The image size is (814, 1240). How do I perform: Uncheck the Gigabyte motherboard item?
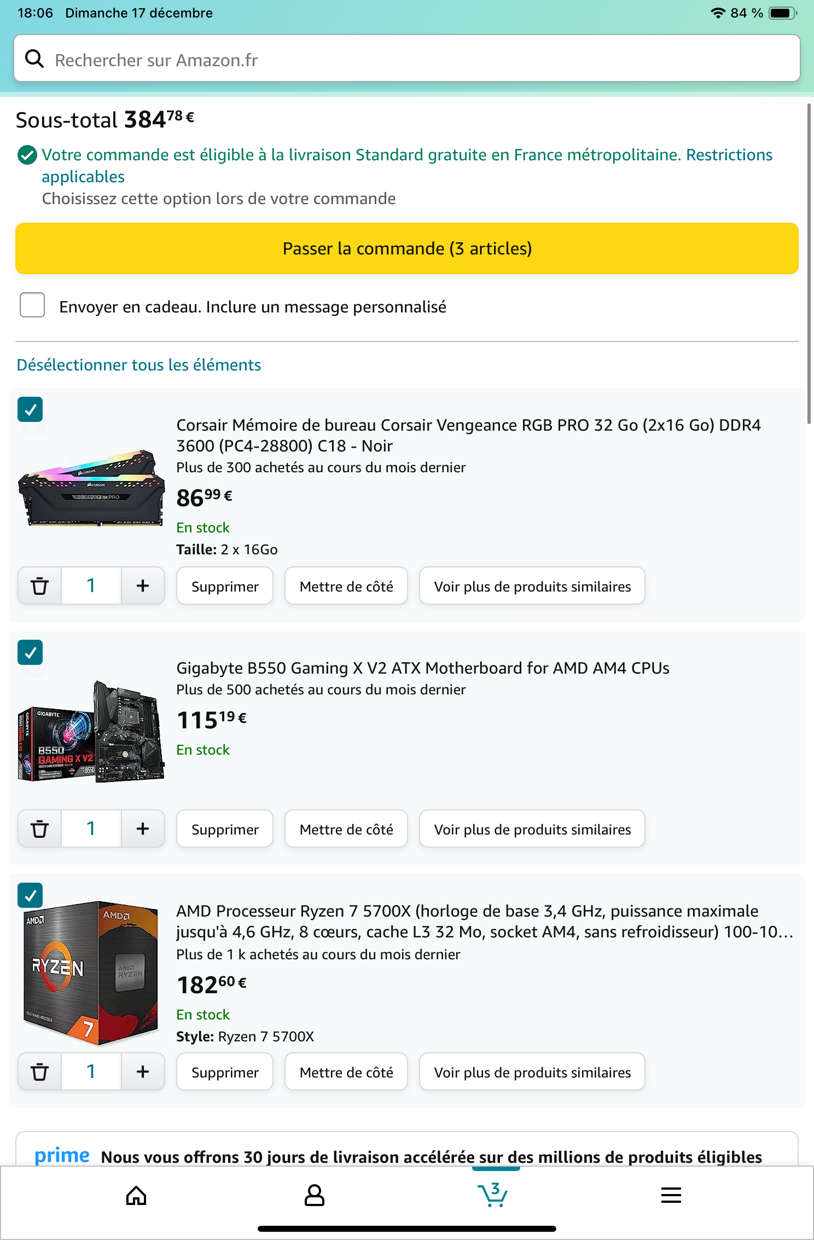click(x=30, y=652)
